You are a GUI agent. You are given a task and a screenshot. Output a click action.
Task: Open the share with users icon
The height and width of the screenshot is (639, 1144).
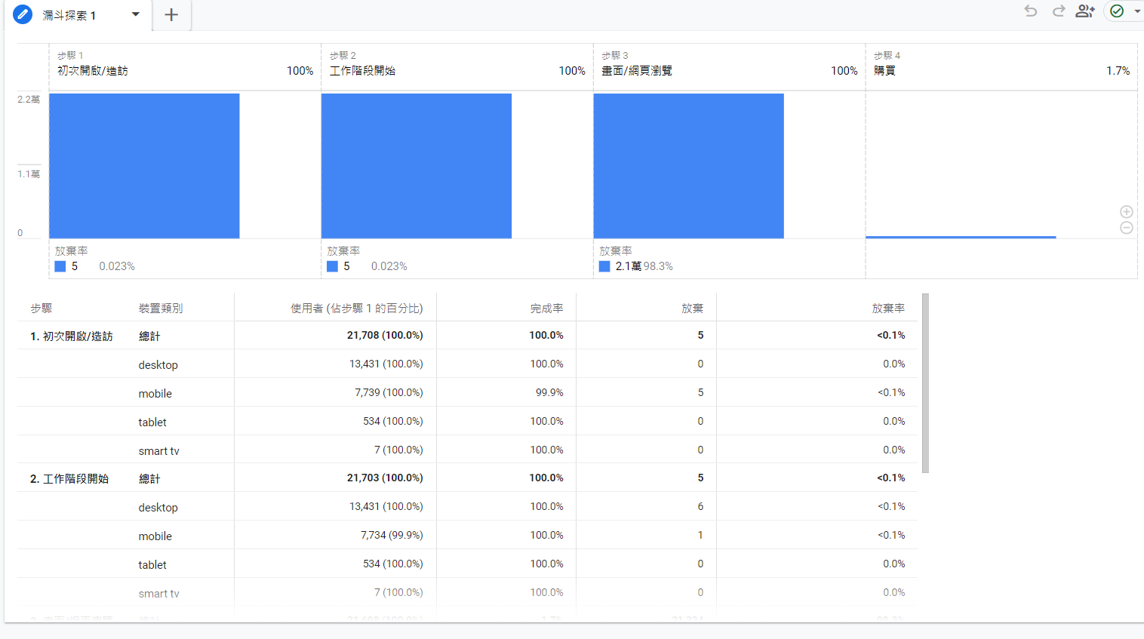point(1085,11)
